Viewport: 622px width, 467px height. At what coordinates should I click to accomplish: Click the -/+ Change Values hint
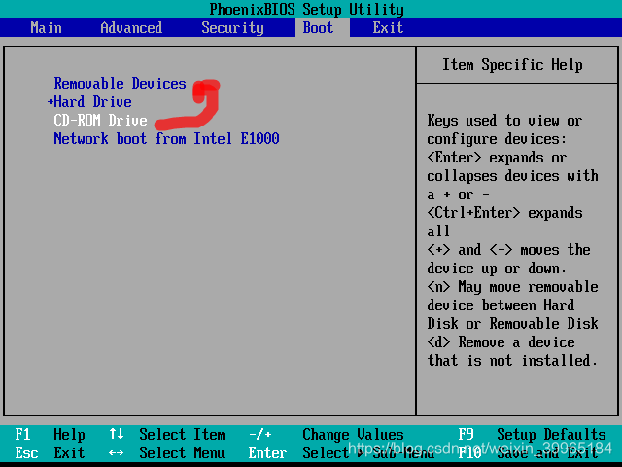point(327,435)
